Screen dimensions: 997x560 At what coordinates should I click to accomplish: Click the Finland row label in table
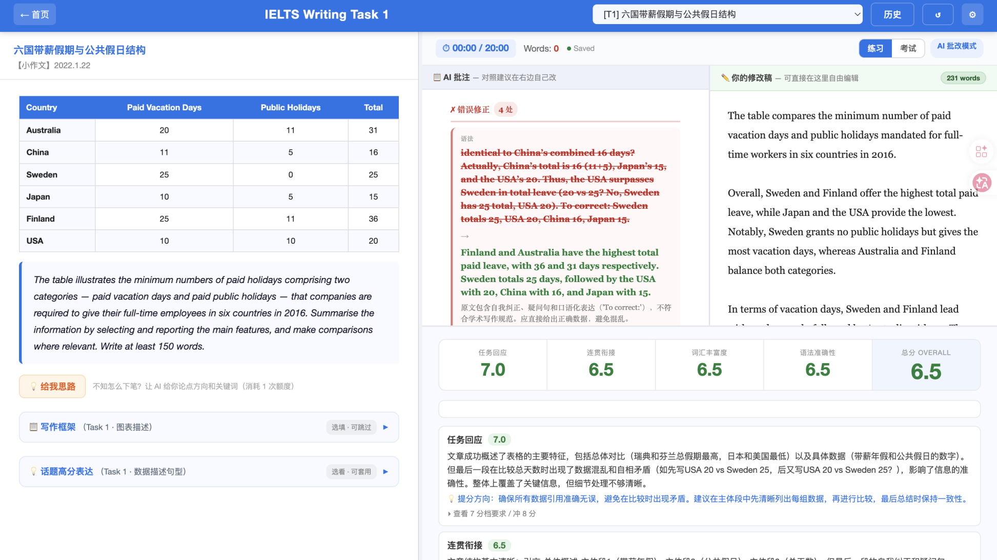point(40,219)
